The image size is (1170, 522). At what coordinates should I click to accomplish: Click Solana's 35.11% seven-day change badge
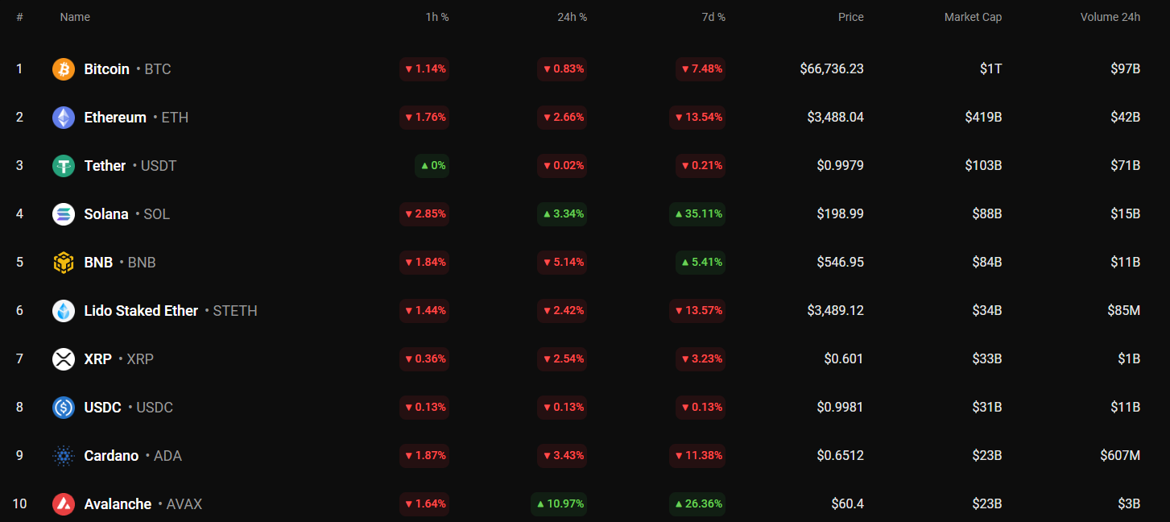[697, 214]
